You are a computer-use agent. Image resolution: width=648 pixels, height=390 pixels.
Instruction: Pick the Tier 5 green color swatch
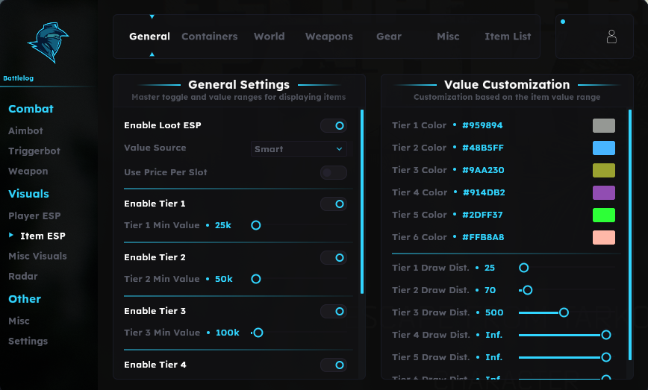click(x=604, y=215)
